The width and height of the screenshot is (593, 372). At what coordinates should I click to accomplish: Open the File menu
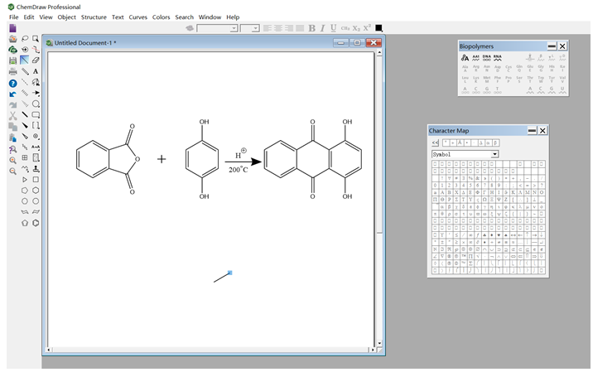tap(13, 17)
